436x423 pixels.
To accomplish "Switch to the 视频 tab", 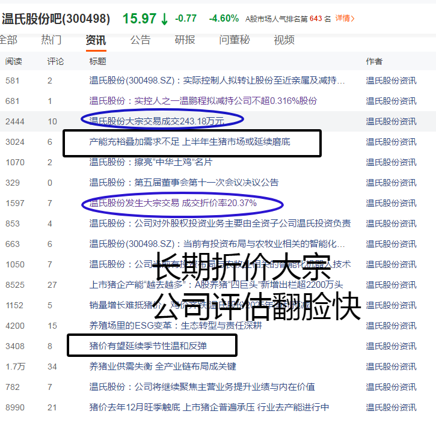I will click(x=284, y=40).
